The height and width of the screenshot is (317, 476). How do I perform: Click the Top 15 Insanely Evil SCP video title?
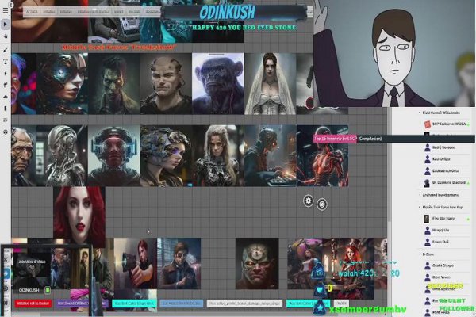click(347, 139)
